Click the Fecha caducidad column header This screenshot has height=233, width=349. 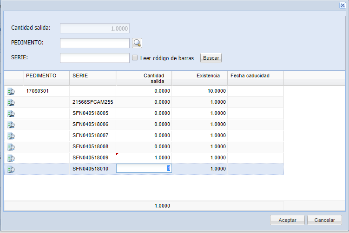(255, 76)
